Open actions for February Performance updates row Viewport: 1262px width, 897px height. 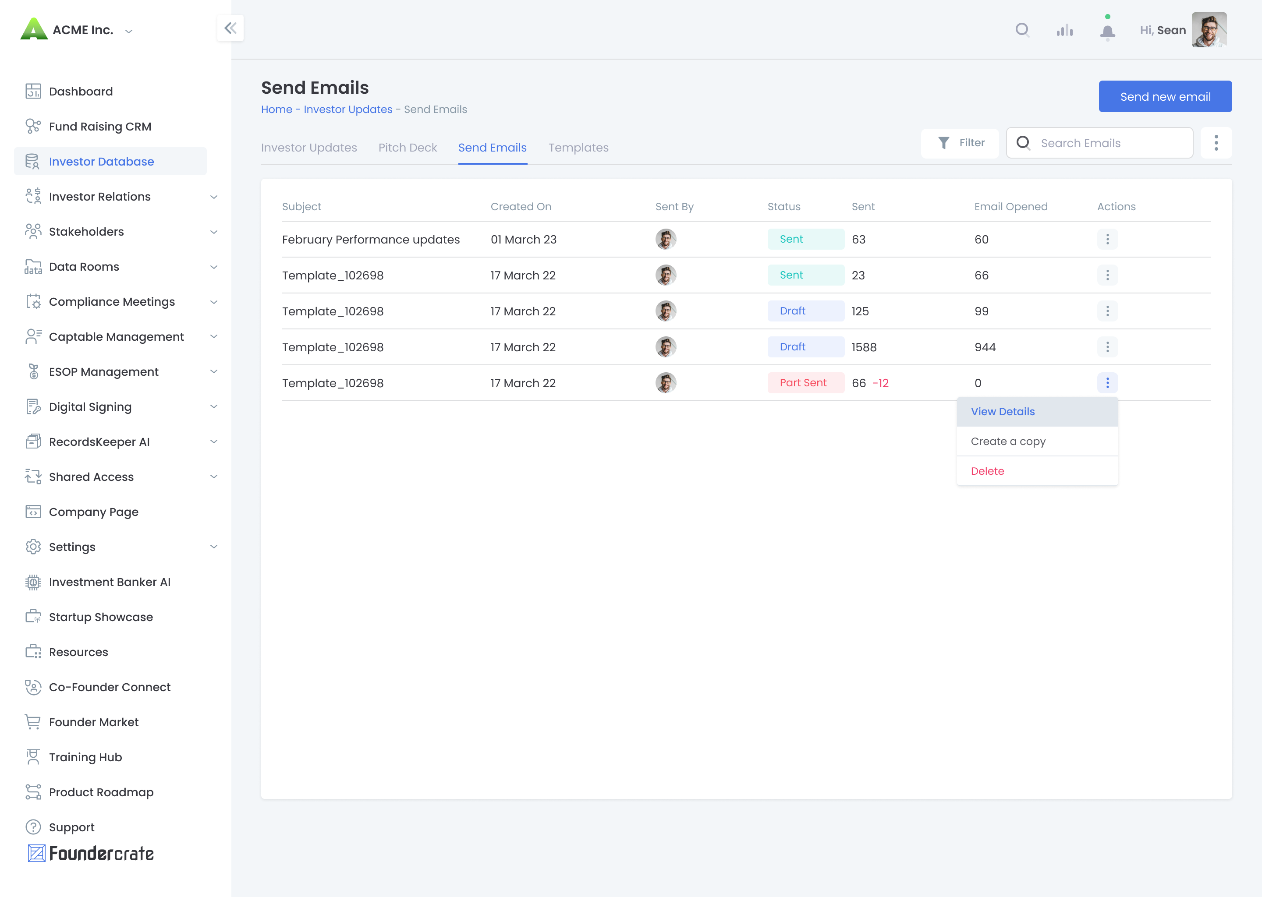pyautogui.click(x=1107, y=239)
